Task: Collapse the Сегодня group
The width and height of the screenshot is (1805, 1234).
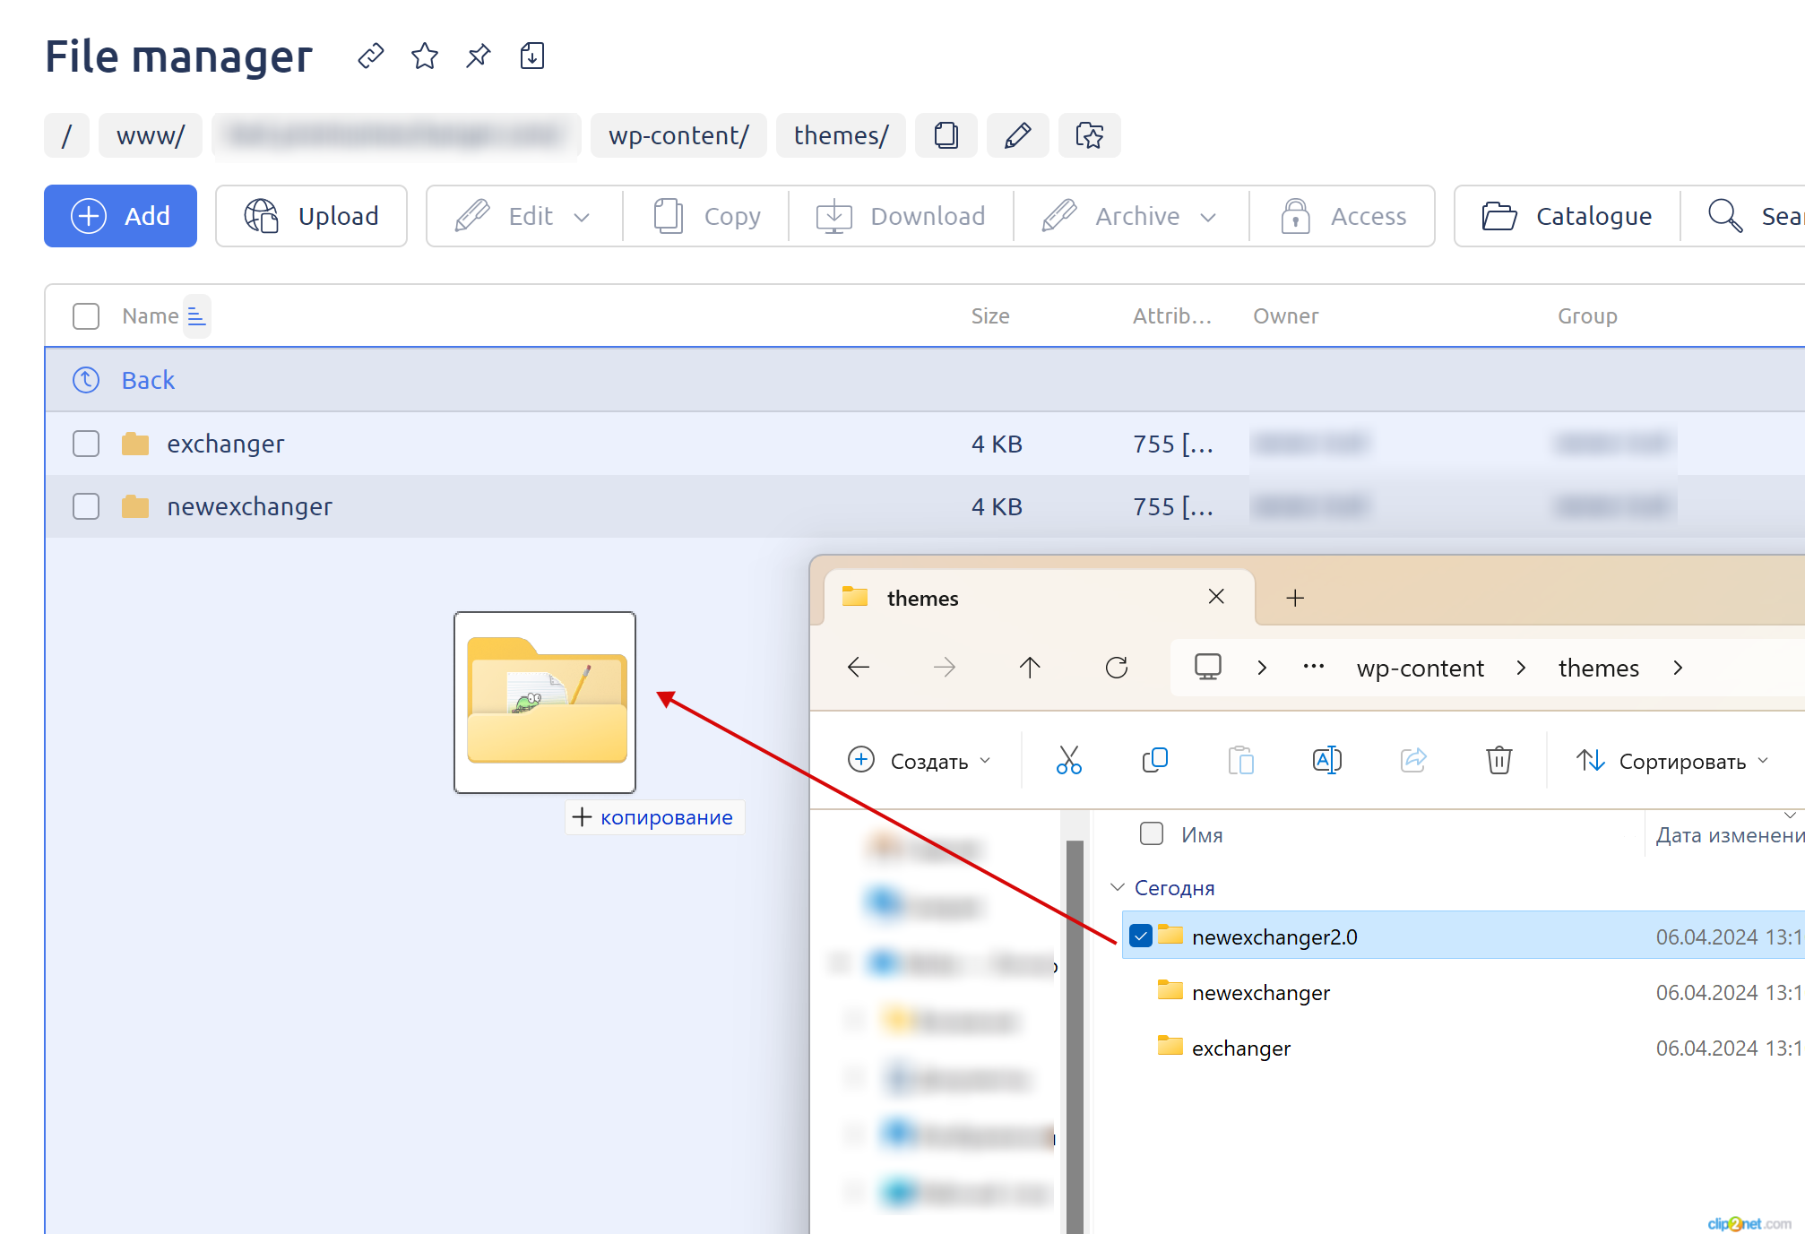Action: click(1118, 887)
